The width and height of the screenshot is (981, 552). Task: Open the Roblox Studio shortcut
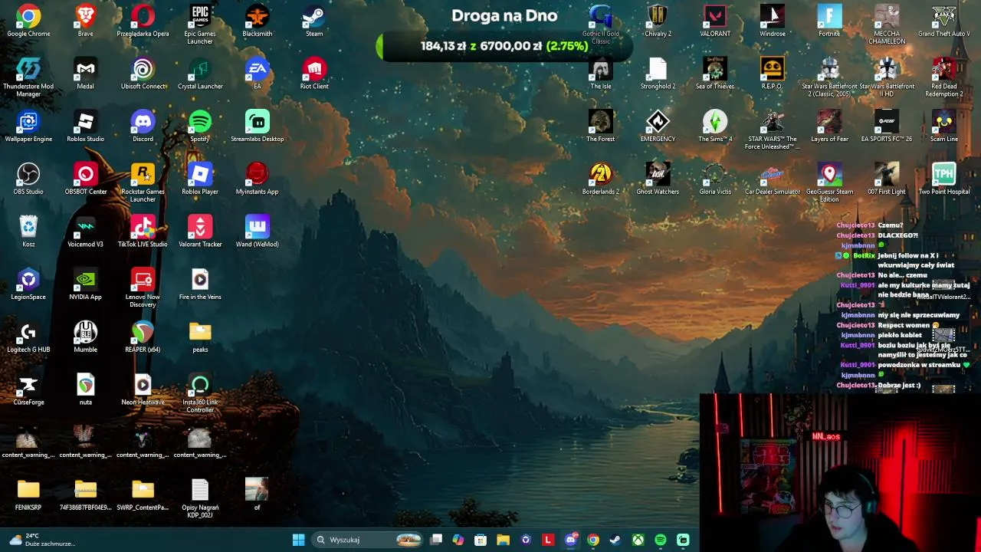click(x=85, y=127)
